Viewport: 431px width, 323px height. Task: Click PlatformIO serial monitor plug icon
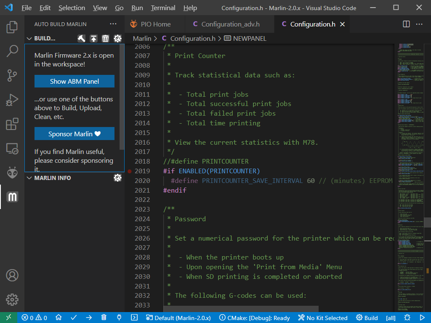pyautogui.click(x=119, y=318)
